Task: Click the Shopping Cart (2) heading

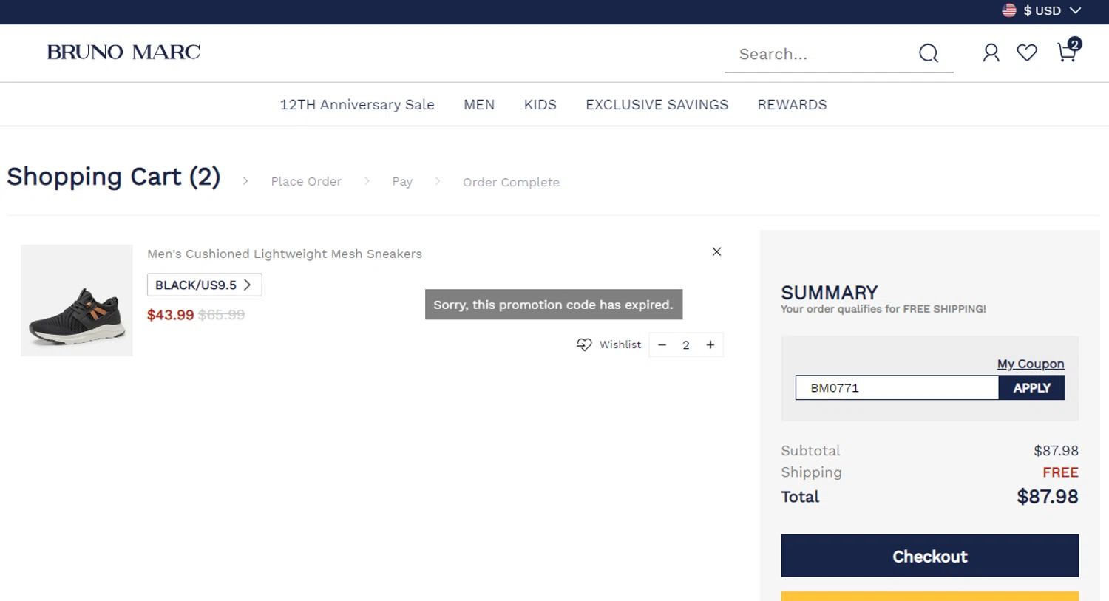Action: 113,177
